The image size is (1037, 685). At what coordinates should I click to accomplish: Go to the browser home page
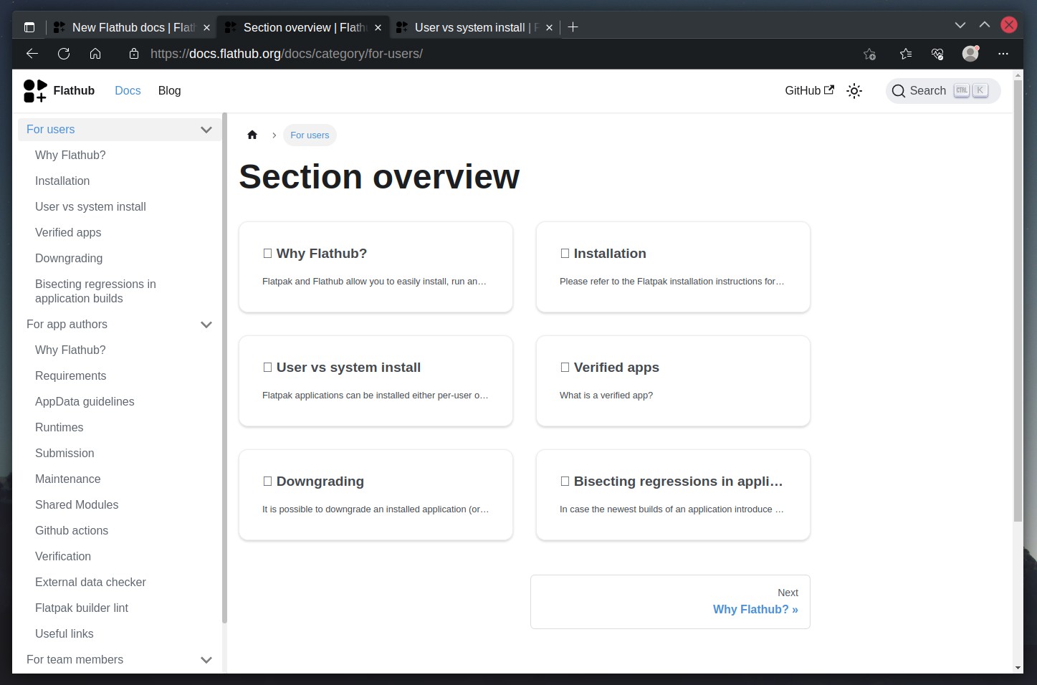[x=95, y=54]
